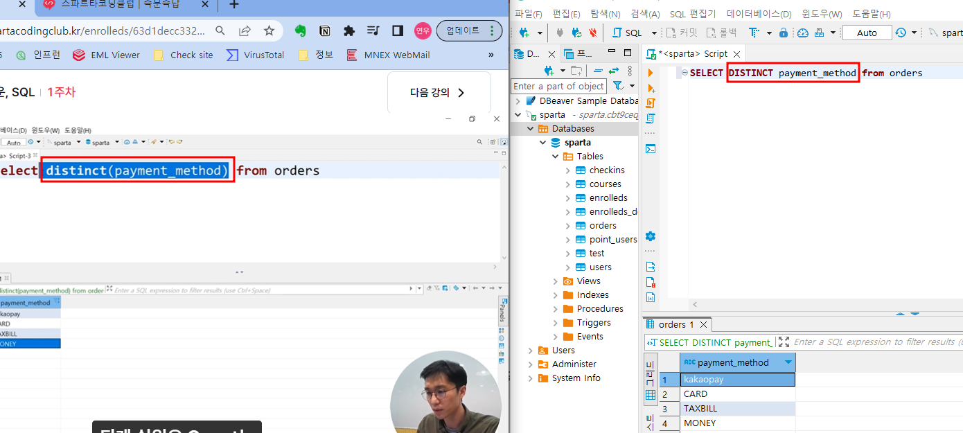The width and height of the screenshot is (963, 433).
Task: Execute SQL statement in new tab
Action: [x=651, y=88]
